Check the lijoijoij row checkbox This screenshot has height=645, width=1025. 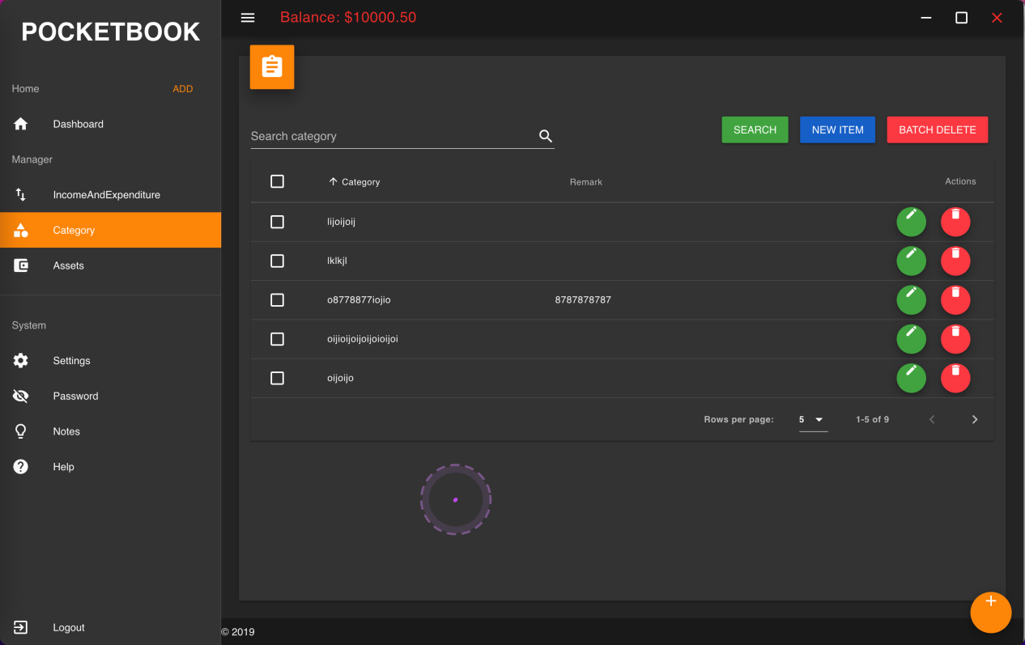[277, 222]
